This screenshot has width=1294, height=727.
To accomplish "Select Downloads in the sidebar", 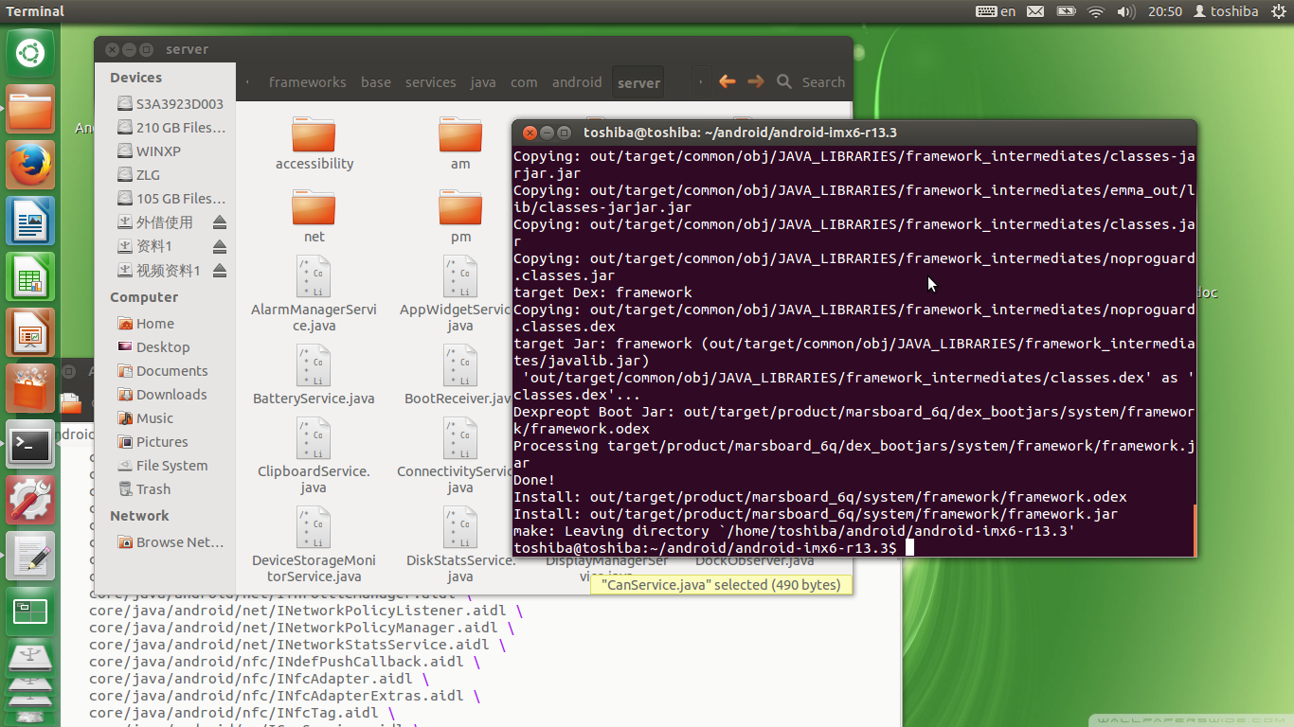I will [171, 395].
